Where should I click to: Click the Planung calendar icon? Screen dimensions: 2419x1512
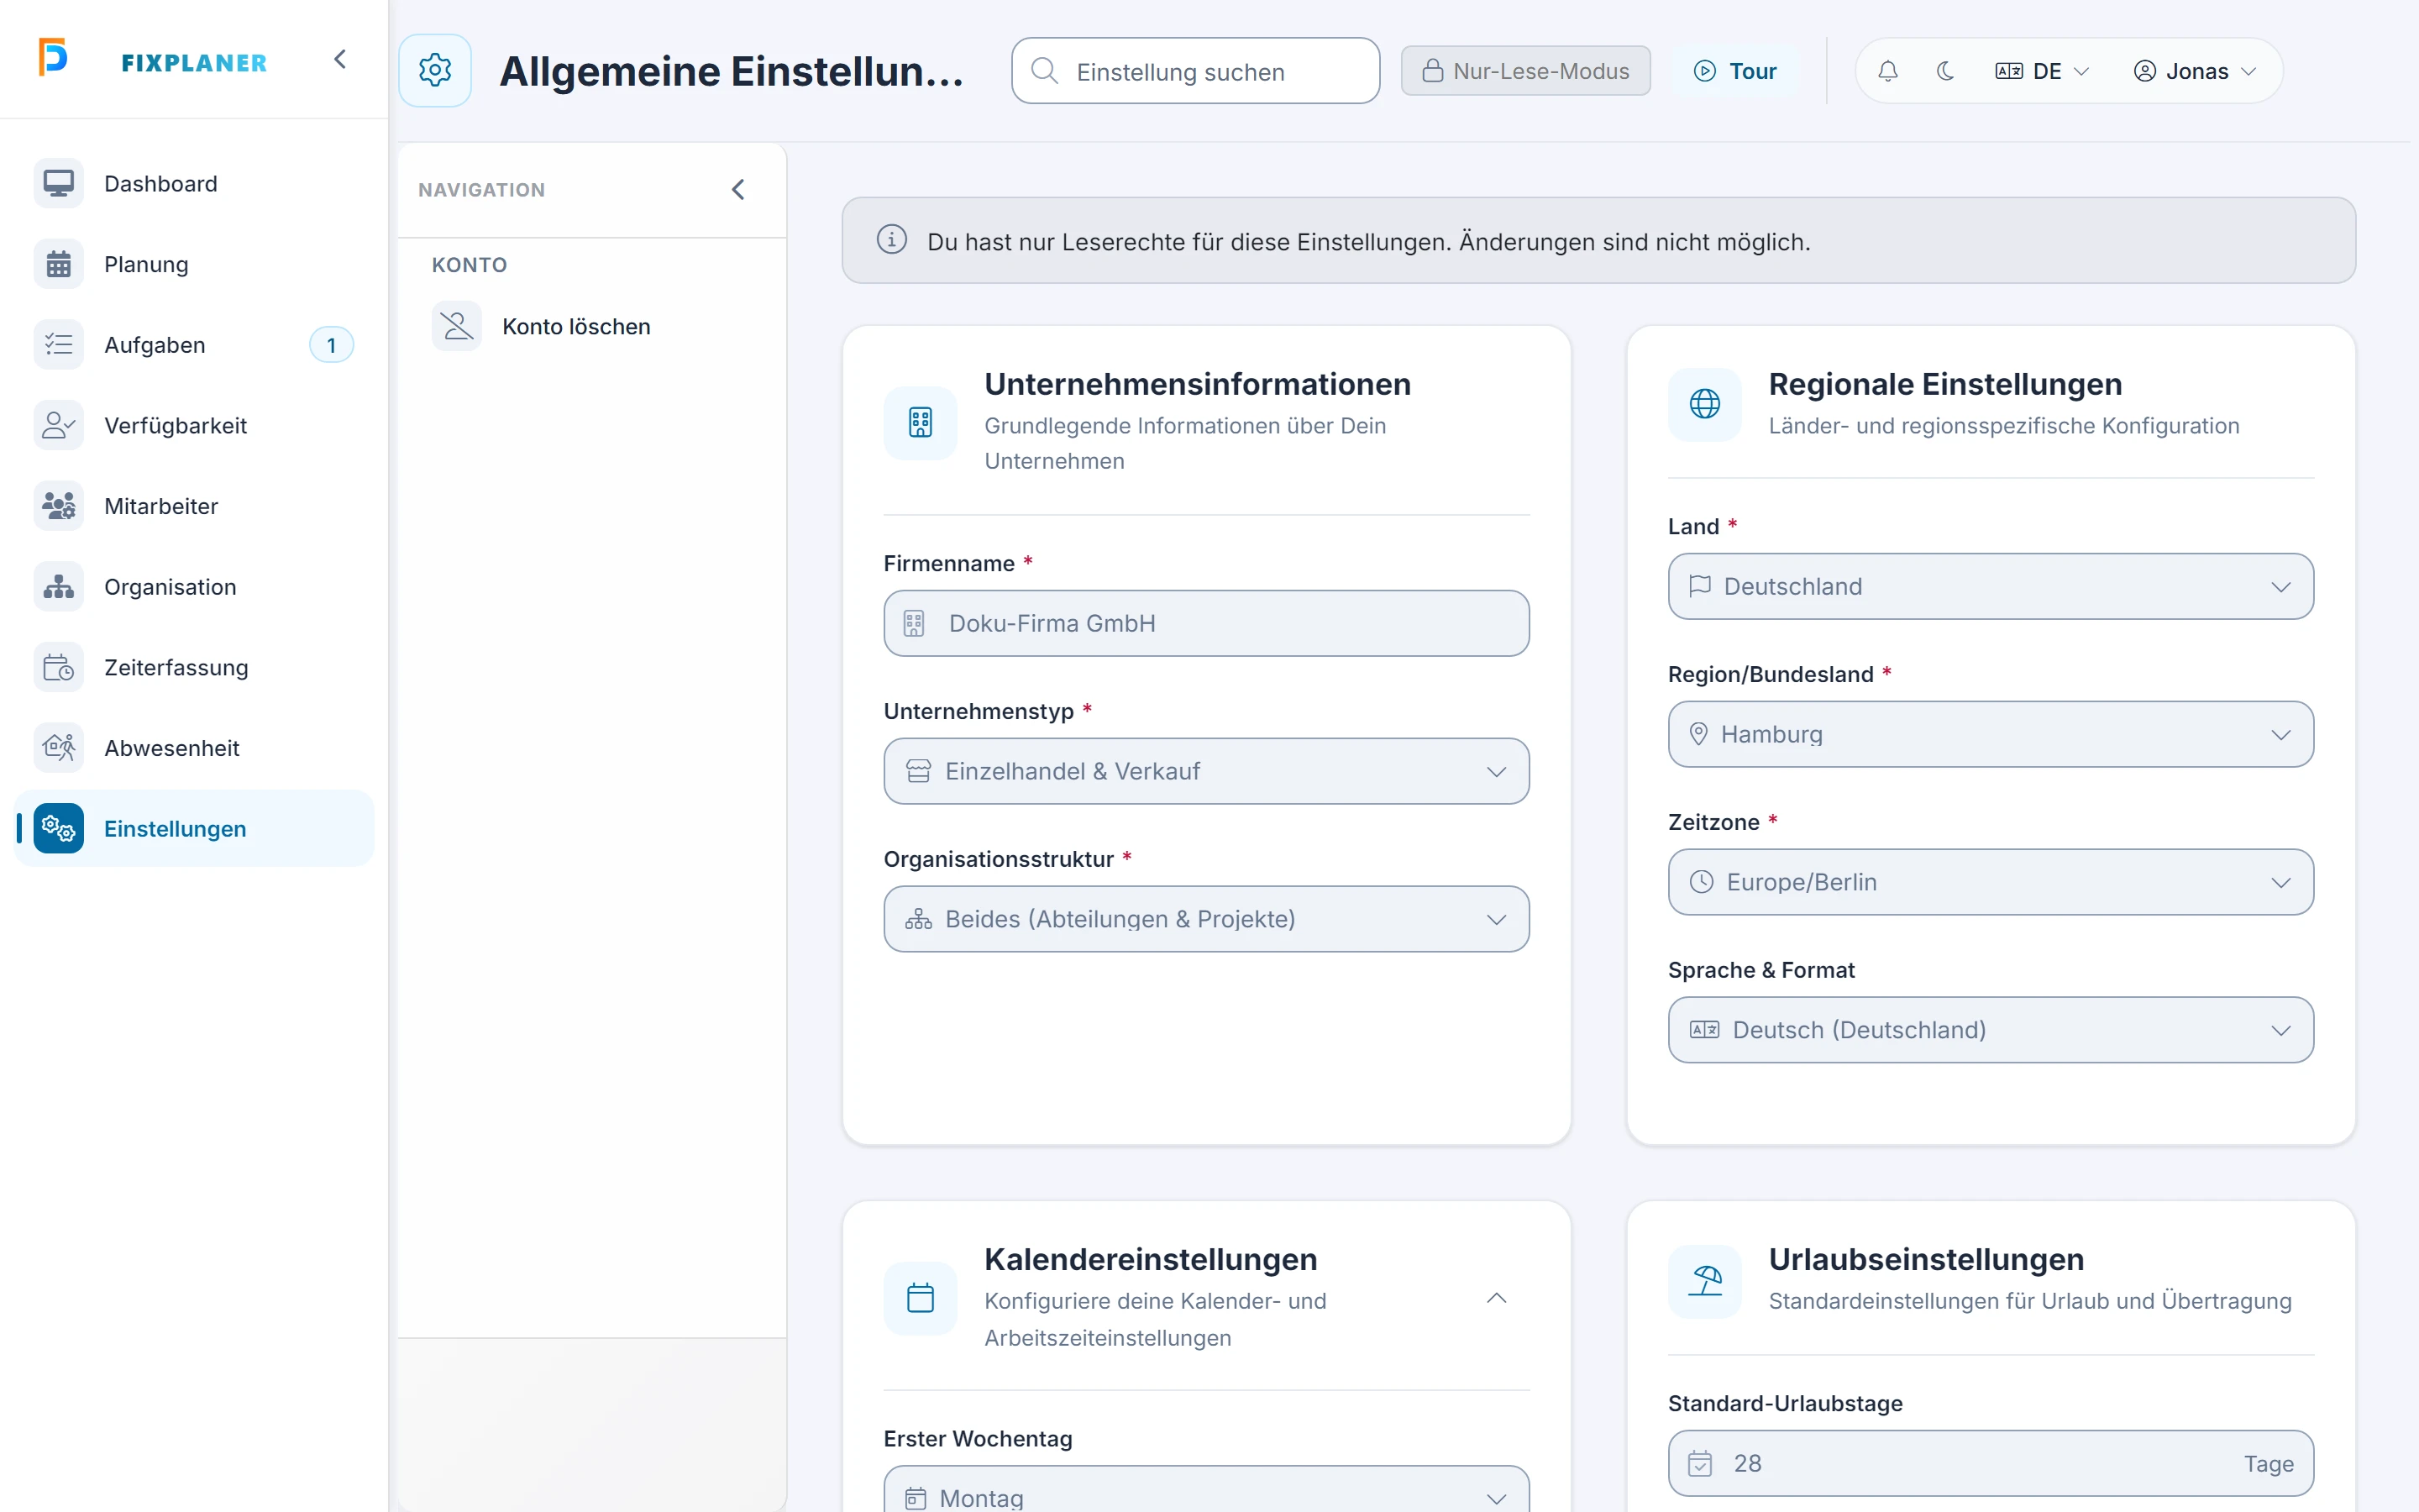point(58,264)
